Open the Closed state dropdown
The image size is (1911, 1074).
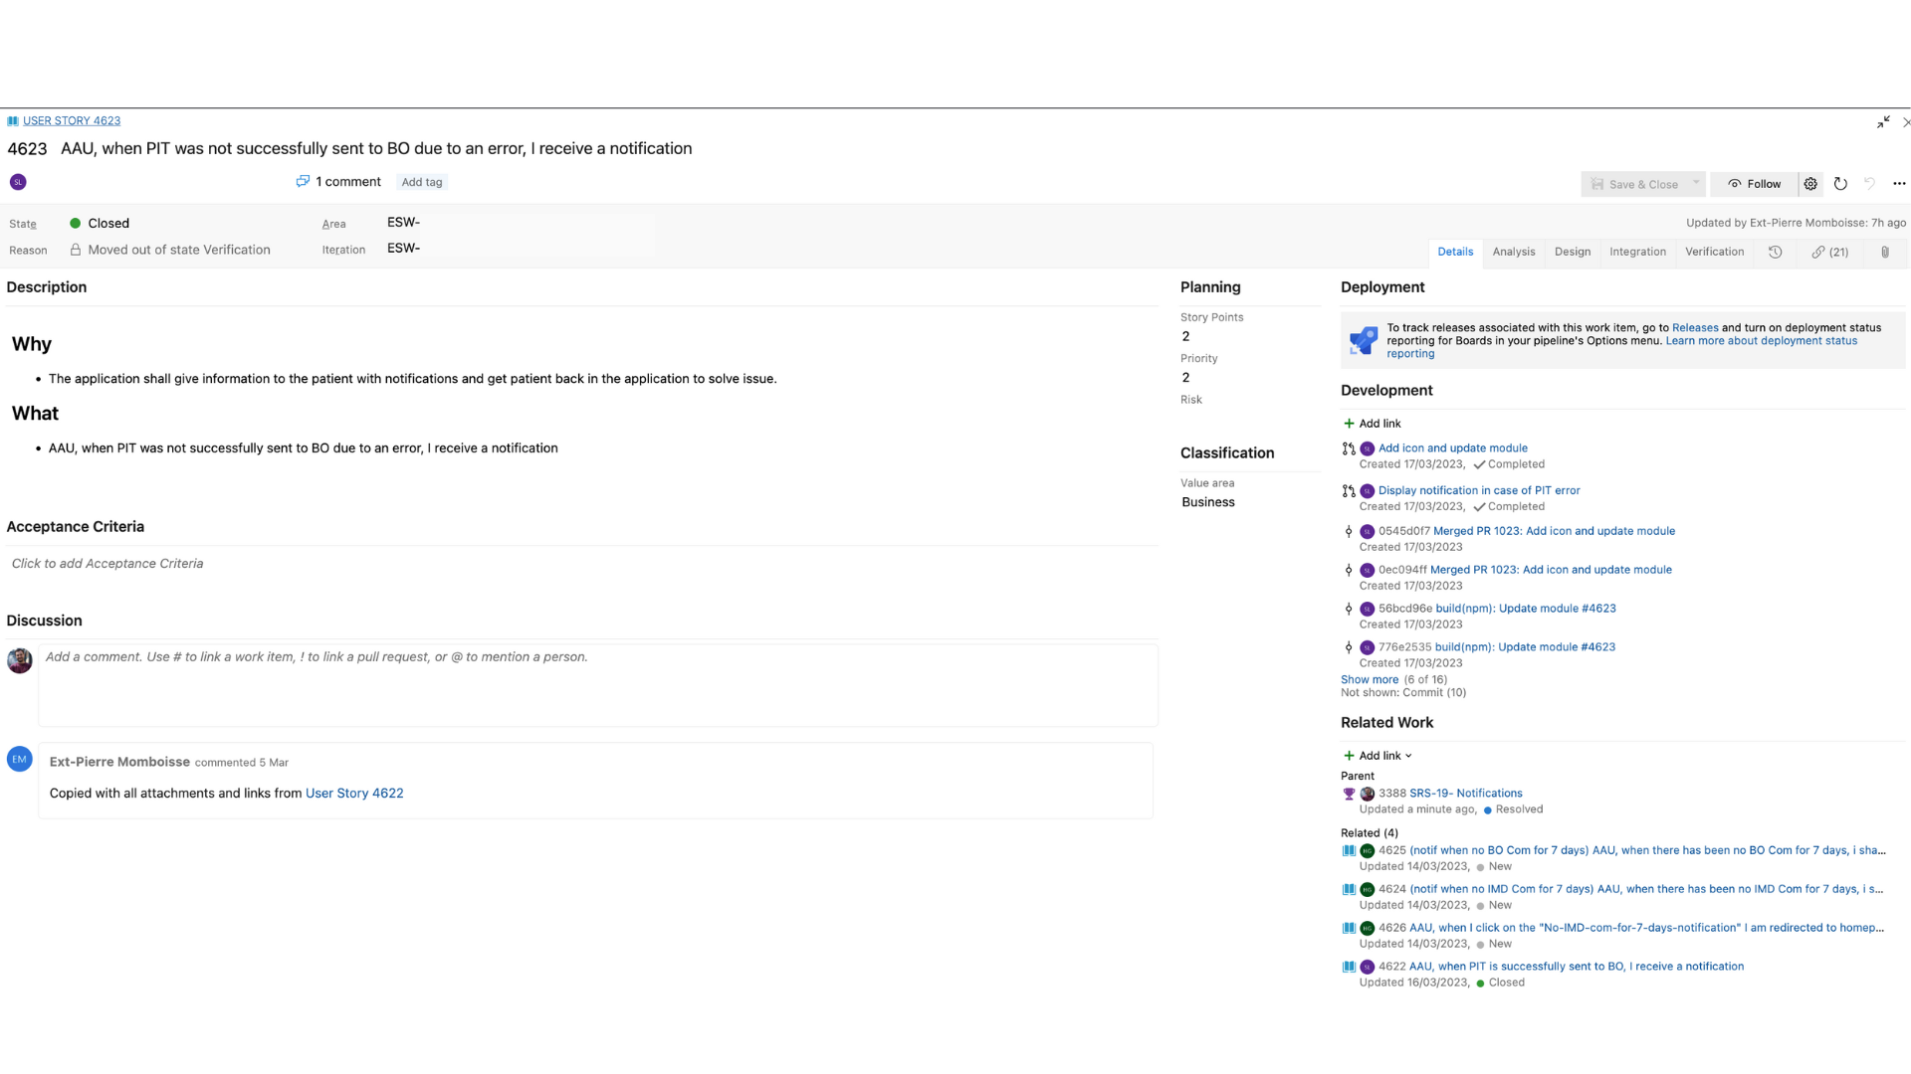pos(108,224)
